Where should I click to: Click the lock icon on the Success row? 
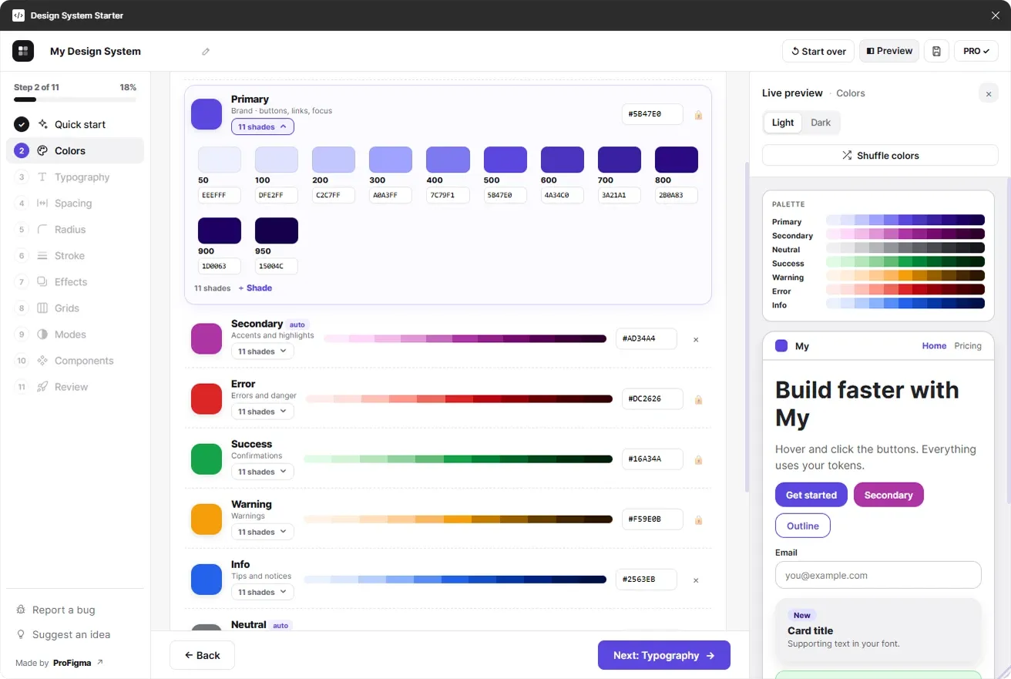(x=698, y=460)
